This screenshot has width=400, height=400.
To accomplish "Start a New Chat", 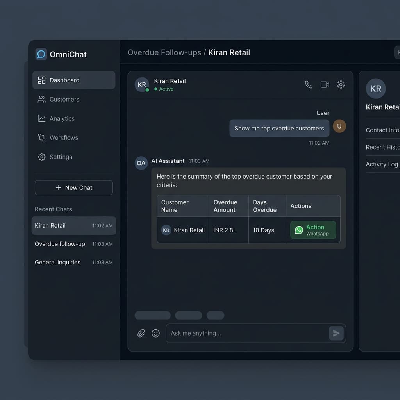I will (74, 187).
